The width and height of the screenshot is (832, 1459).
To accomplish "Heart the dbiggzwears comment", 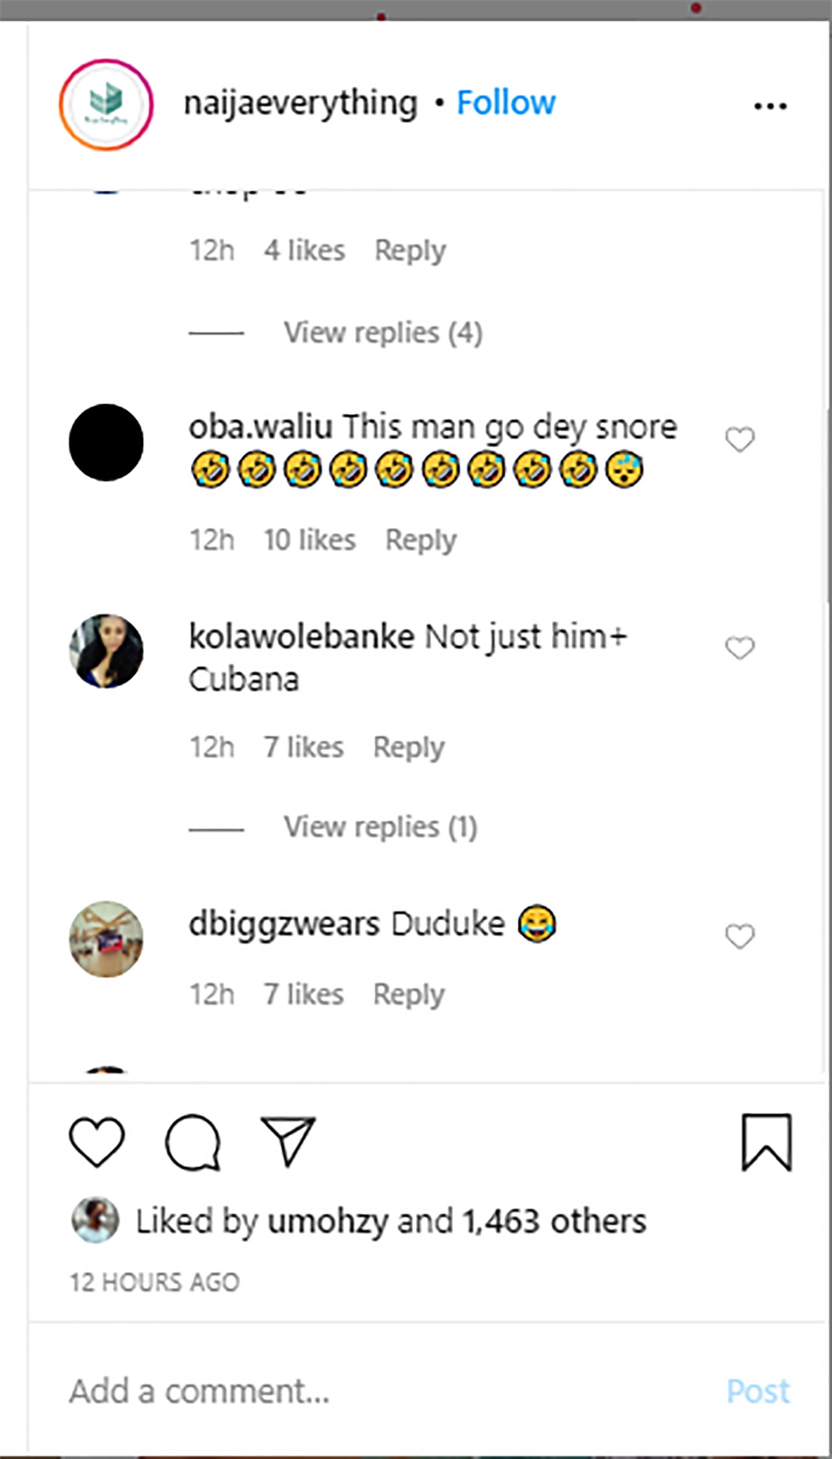I will 740,936.
